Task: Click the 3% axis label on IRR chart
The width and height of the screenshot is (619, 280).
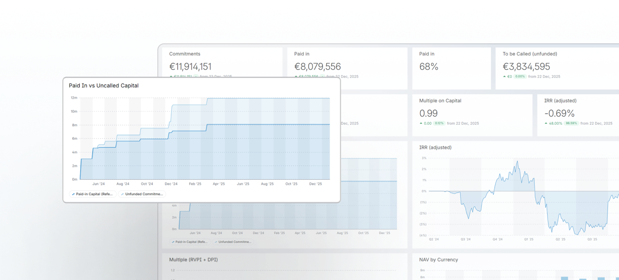Action: point(424,158)
